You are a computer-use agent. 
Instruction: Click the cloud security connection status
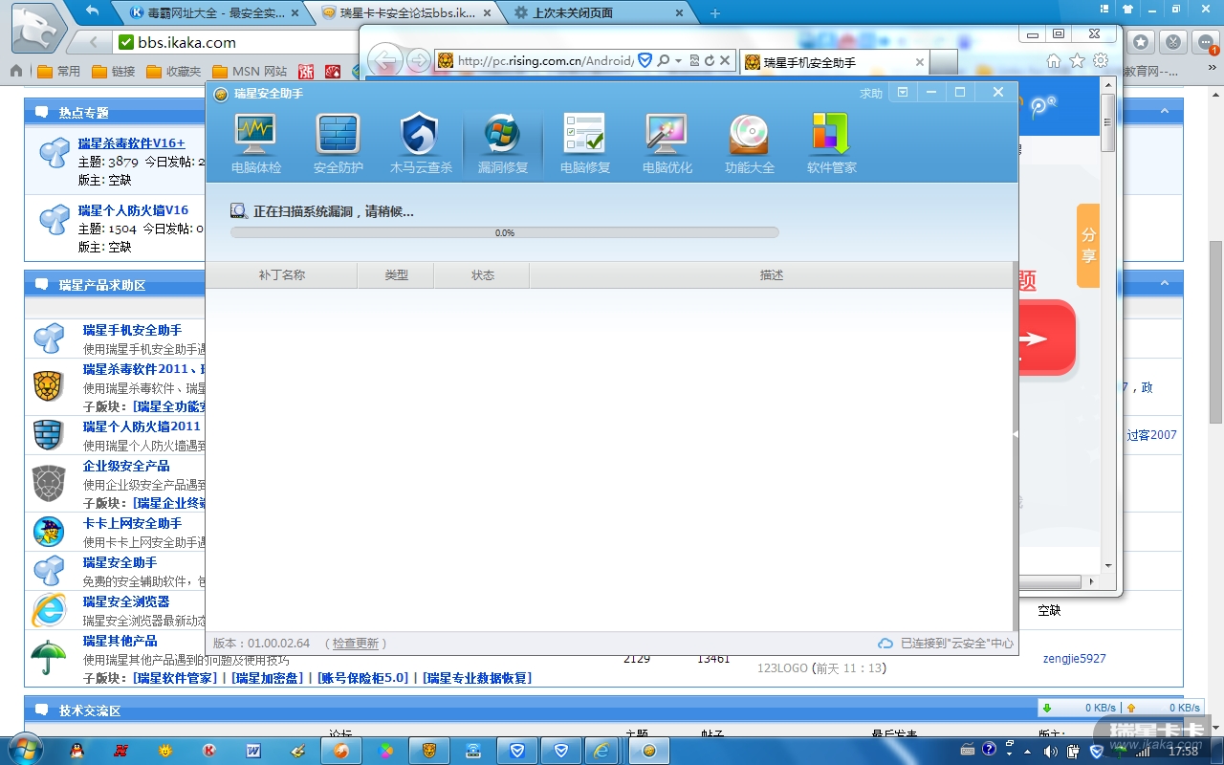click(x=946, y=644)
